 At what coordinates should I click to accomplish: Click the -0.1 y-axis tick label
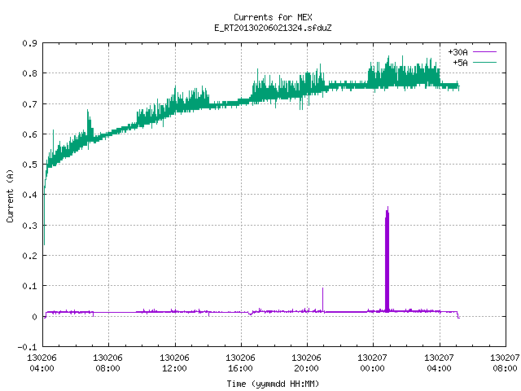(27, 347)
